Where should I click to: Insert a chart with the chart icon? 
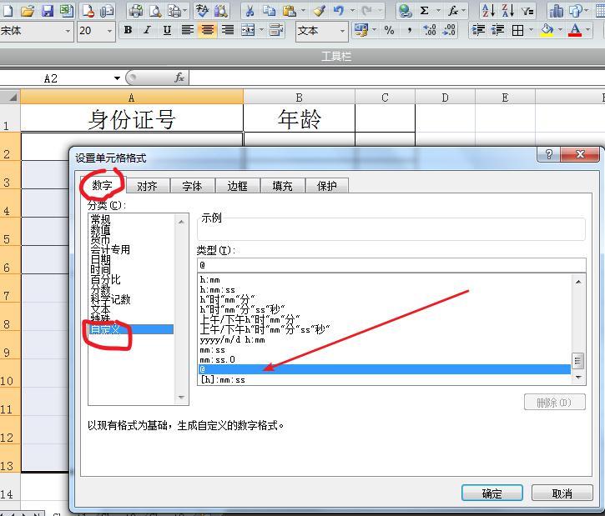556,10
